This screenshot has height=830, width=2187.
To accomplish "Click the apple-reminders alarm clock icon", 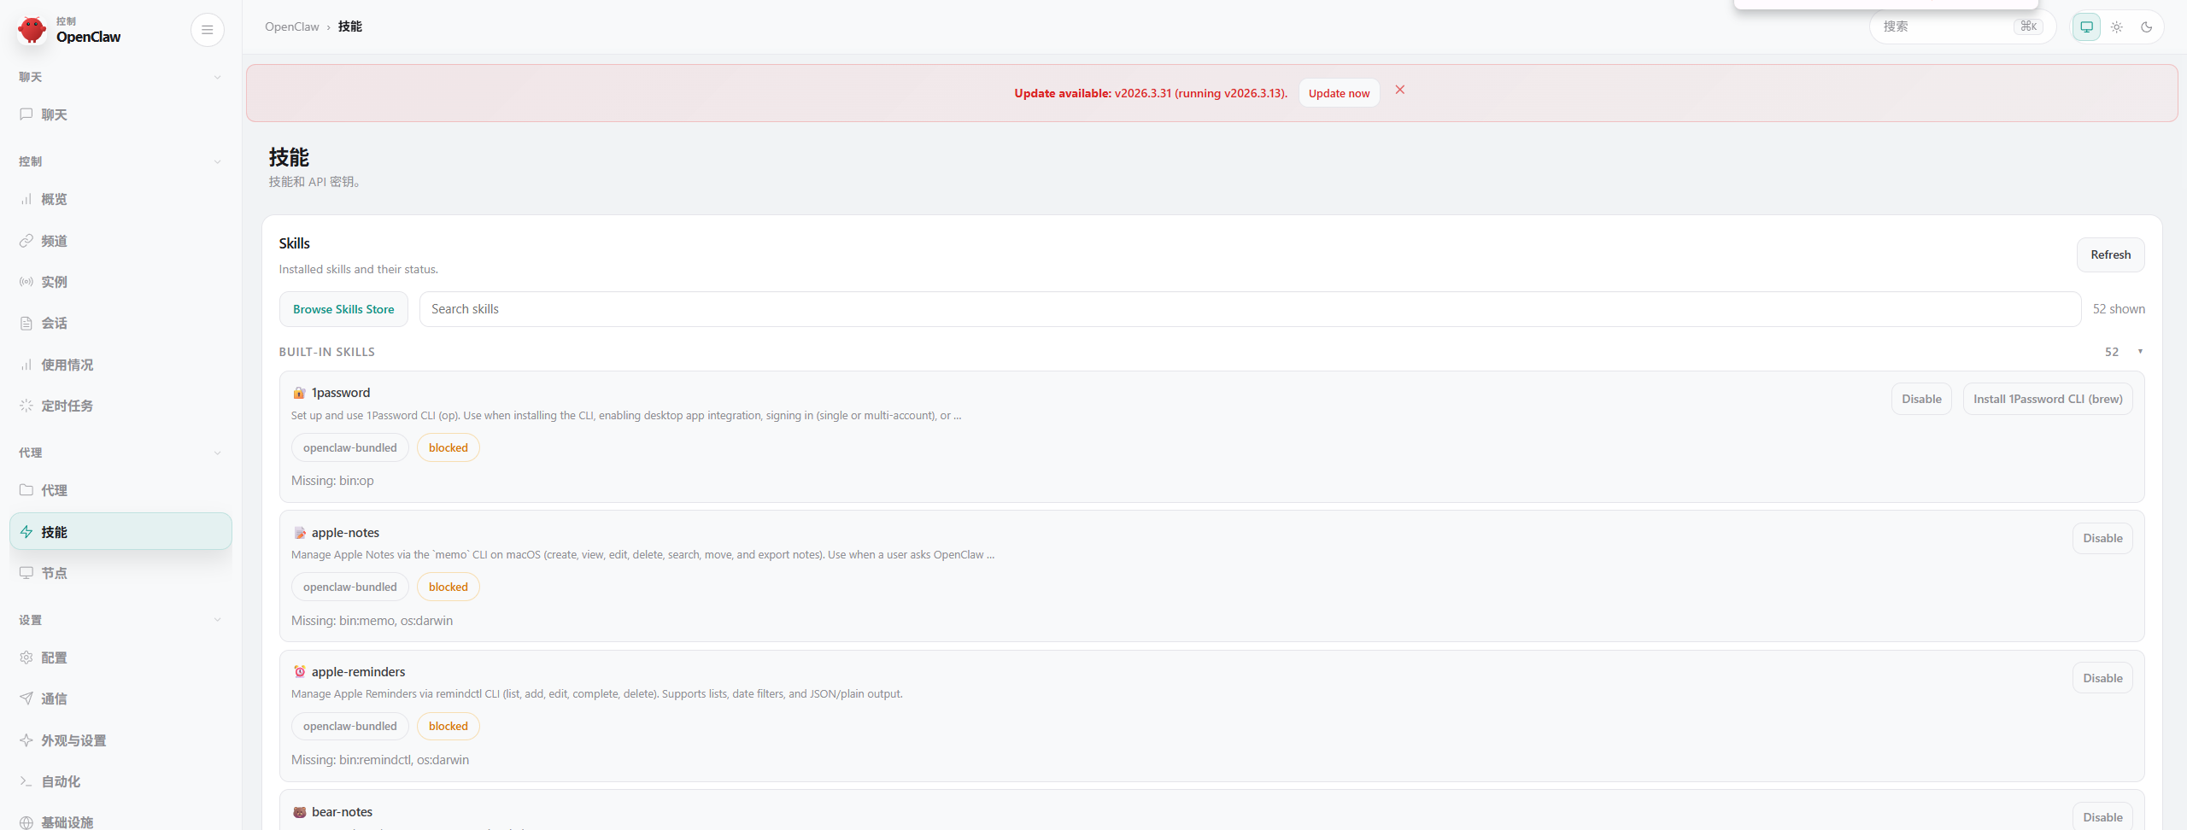I will [x=299, y=672].
